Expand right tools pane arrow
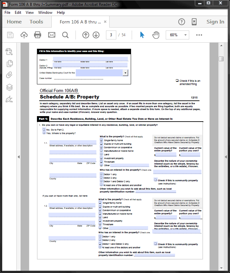230x273 pixels. coord(226,157)
